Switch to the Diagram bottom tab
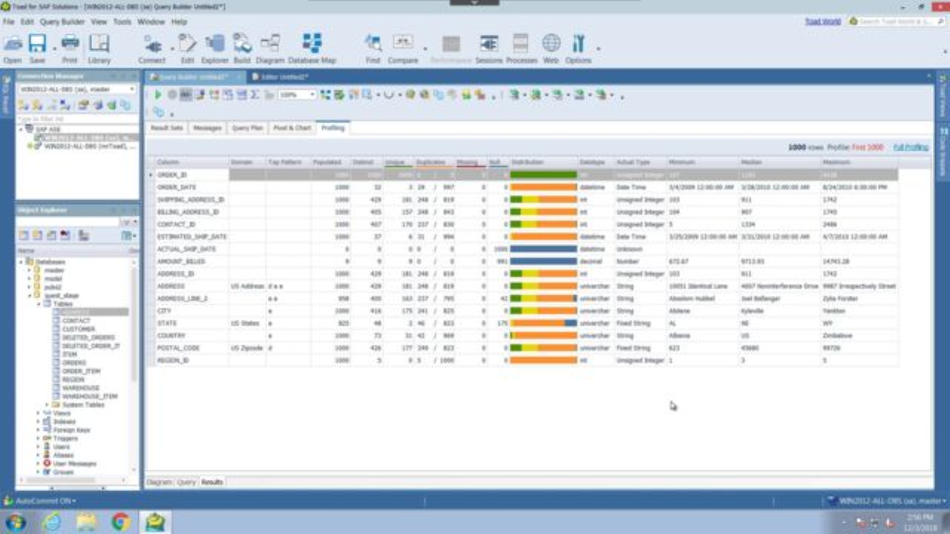950x534 pixels. pos(159,482)
